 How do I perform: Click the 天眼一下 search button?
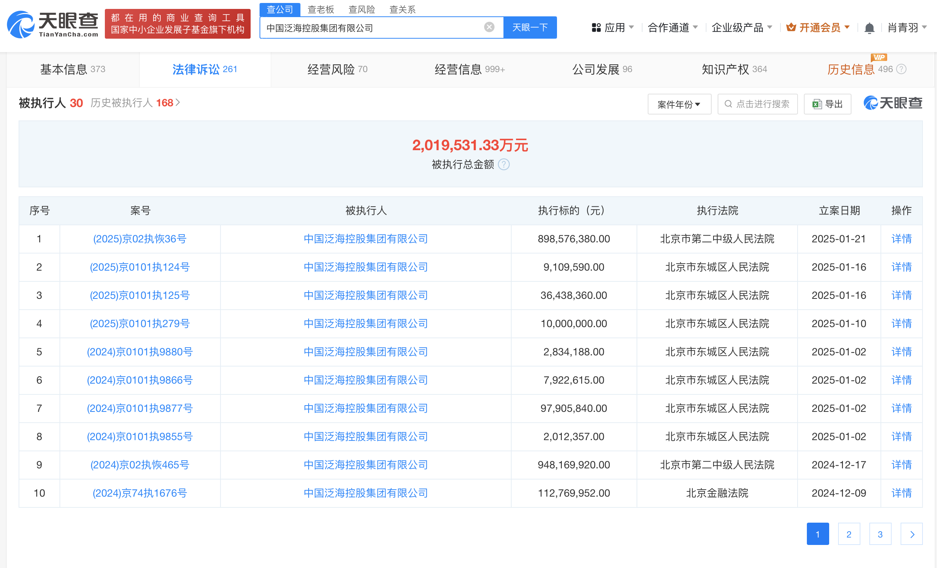[530, 28]
